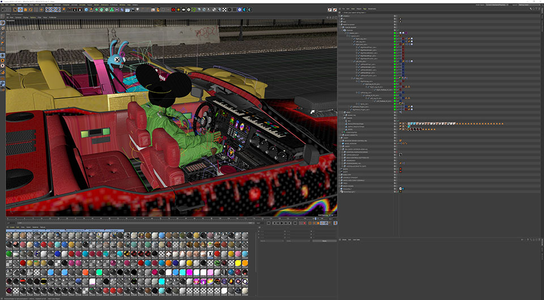Toggle the enable checkmark on Character row

pos(398,30)
